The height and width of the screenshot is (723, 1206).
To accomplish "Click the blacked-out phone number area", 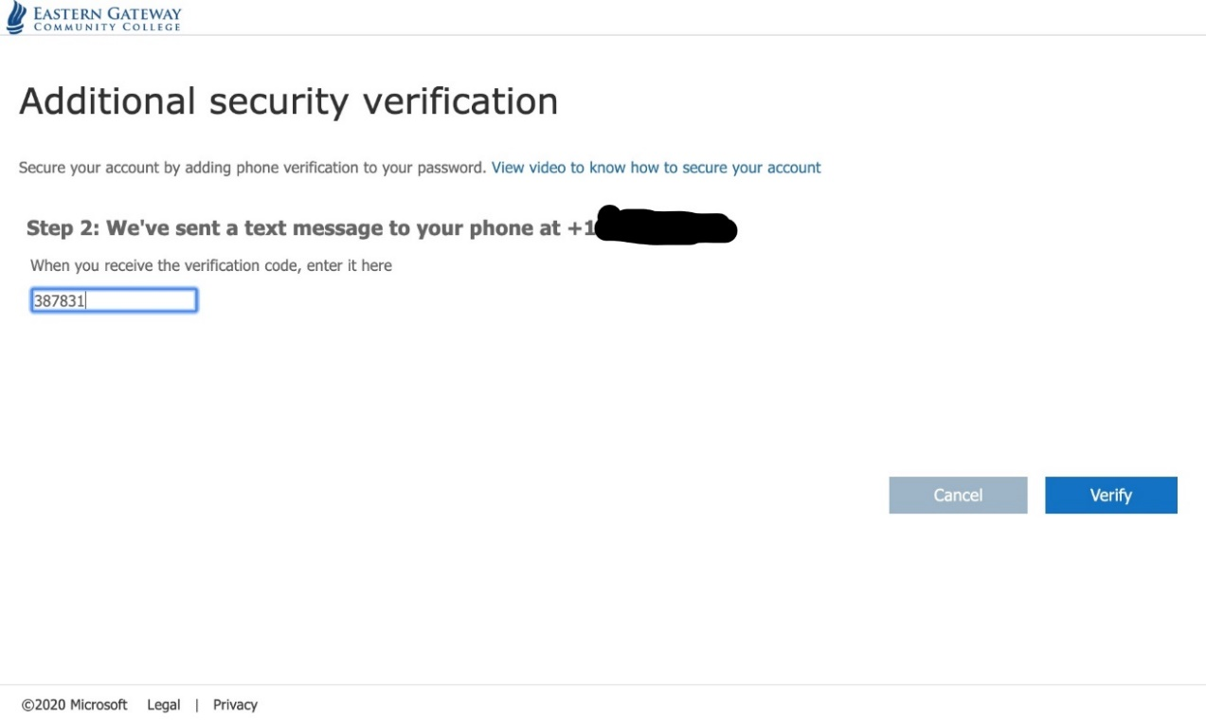I will [x=668, y=227].
